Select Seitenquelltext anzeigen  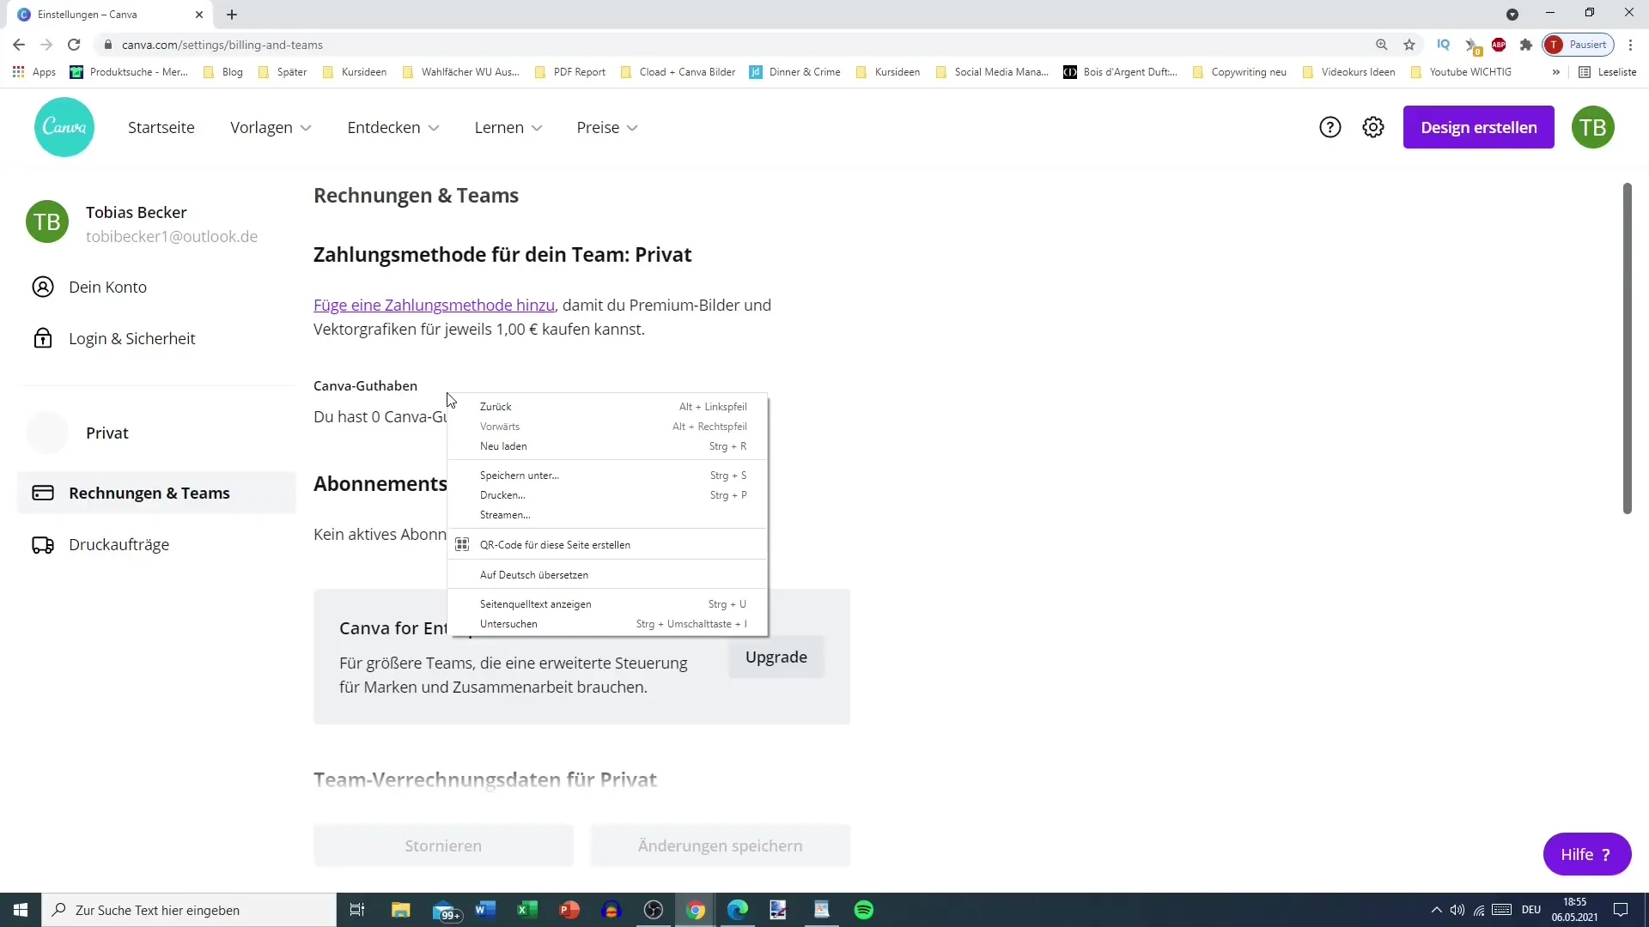pos(607,604)
